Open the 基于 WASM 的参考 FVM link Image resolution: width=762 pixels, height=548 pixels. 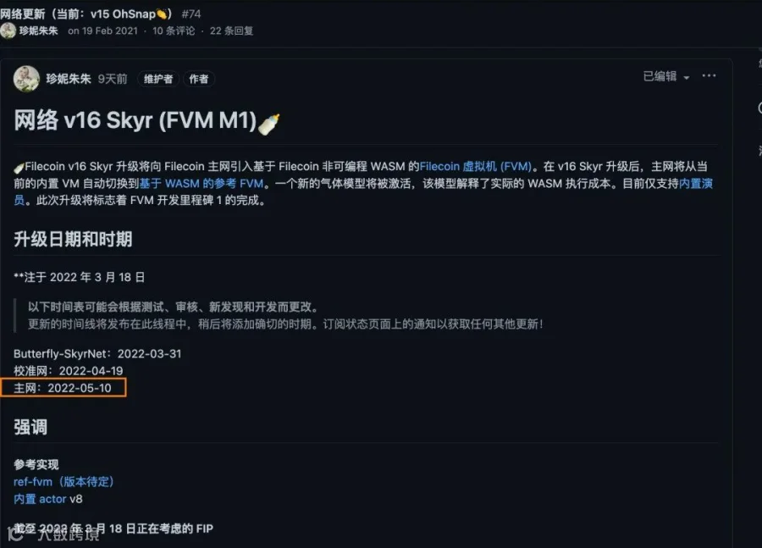click(x=202, y=183)
